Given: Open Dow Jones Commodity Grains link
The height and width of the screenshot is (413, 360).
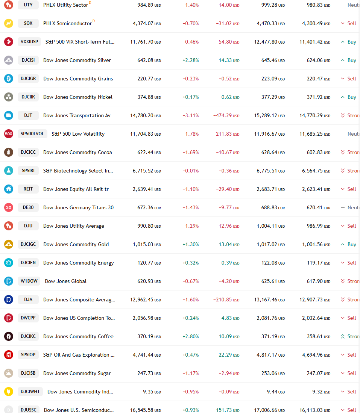Looking at the screenshot, I should pyautogui.click(x=78, y=79).
